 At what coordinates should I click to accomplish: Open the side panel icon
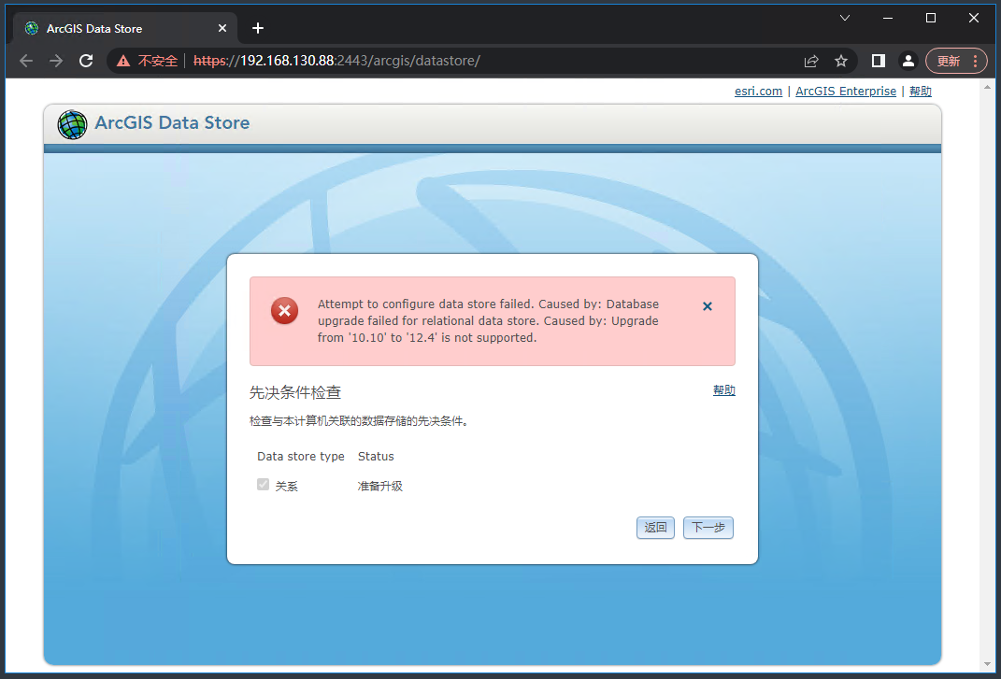[878, 60]
